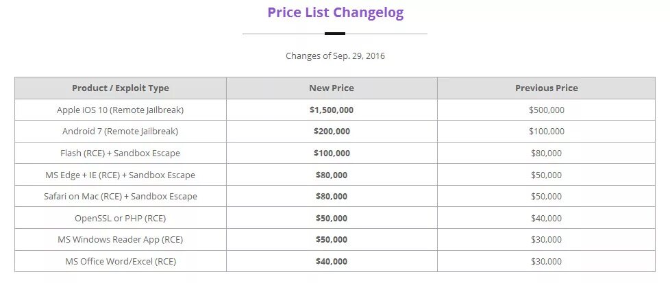Select the Android 7 (Remote Jailbreak) row label
Viewport: 670px width, 283px height.
(x=121, y=131)
